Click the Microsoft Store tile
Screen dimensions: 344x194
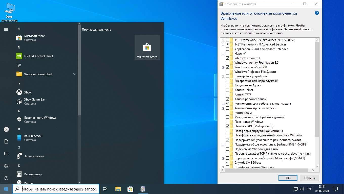click(x=147, y=47)
